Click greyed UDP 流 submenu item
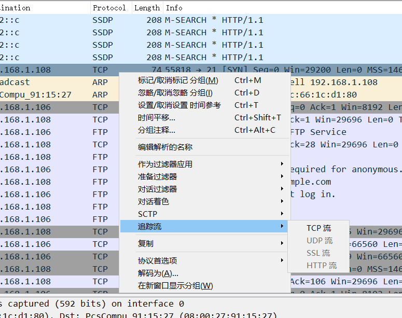 pyautogui.click(x=318, y=241)
